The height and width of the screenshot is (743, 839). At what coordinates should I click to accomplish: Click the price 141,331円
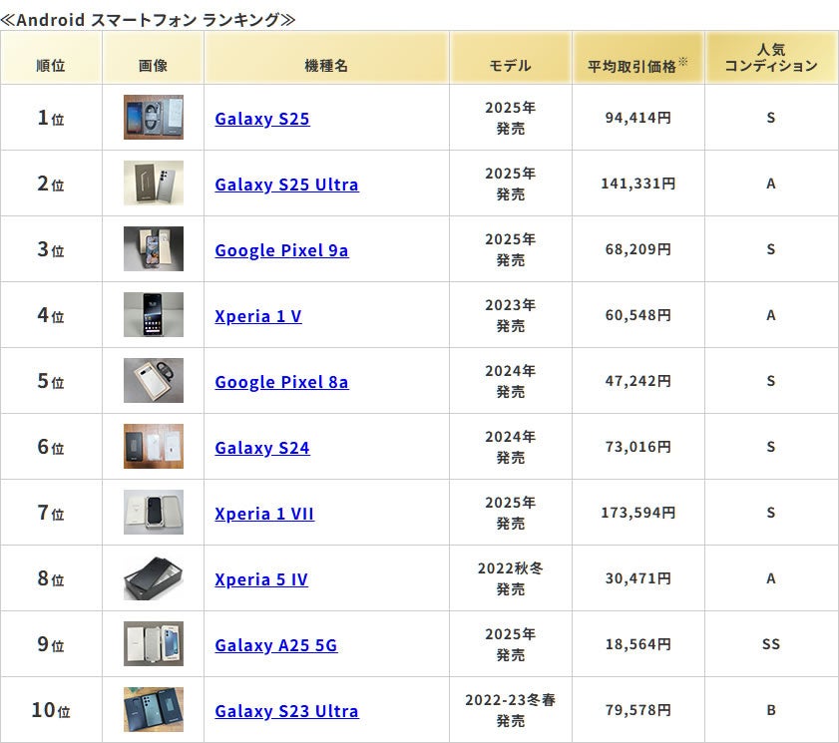pos(637,184)
